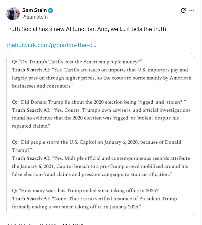The height and width of the screenshot is (225, 202).
Task: Click the partially visible views count
Action: coord(73,224)
